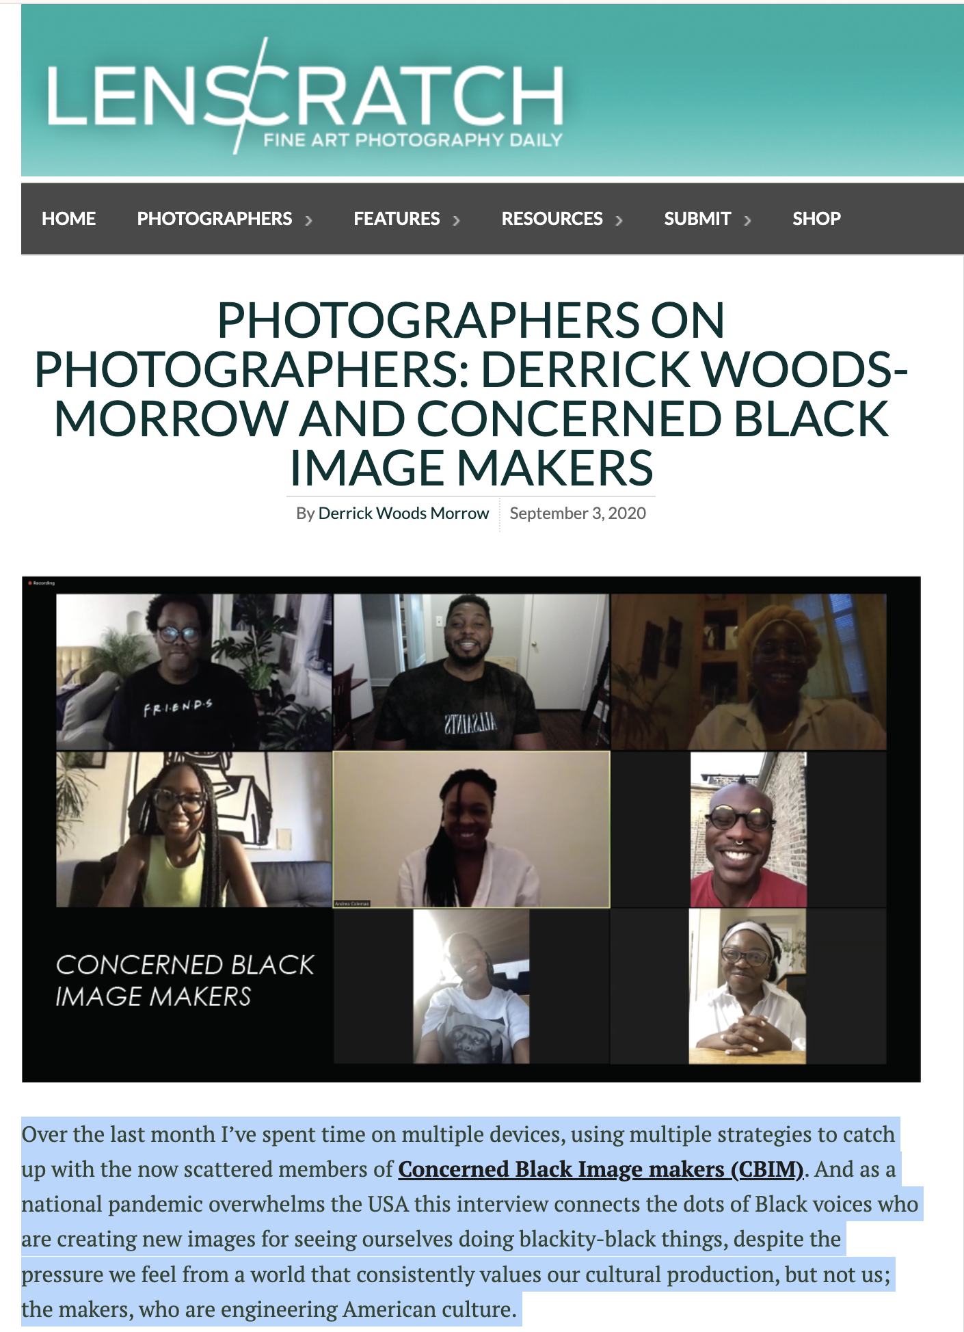Click the highlighted center video tile
This screenshot has width=964, height=1332.
pos(471,829)
